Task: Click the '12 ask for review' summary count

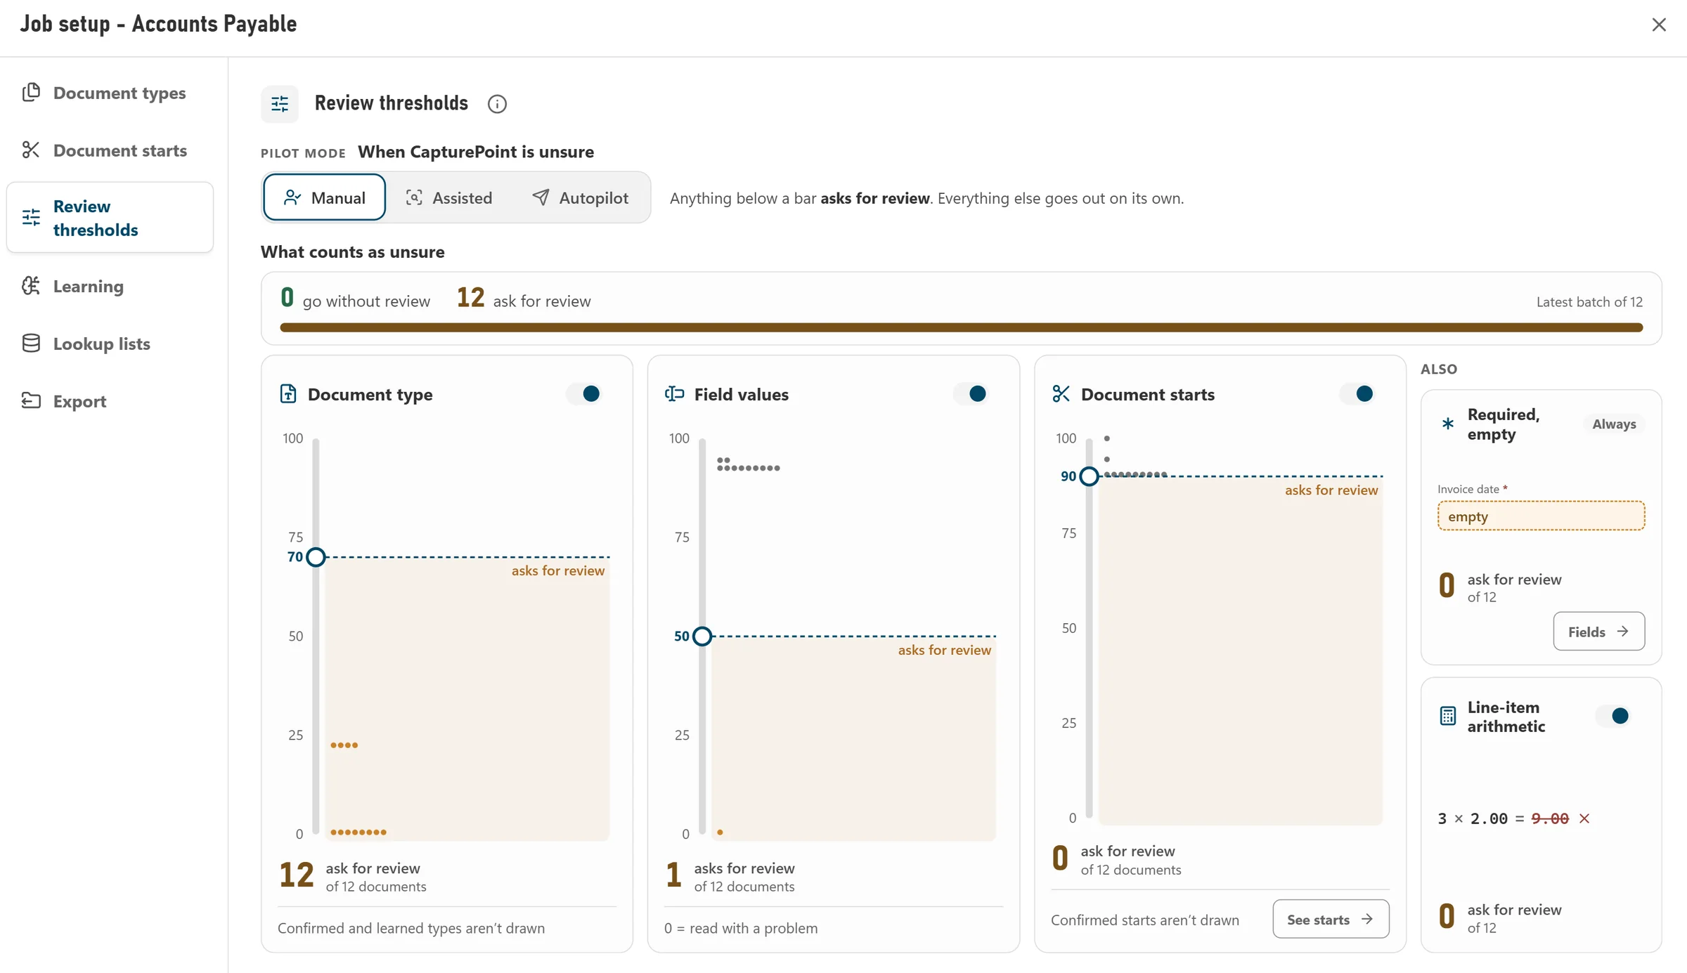Action: (x=524, y=298)
